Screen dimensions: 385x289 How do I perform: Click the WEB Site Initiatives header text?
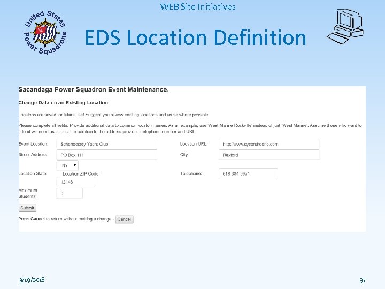point(198,6)
